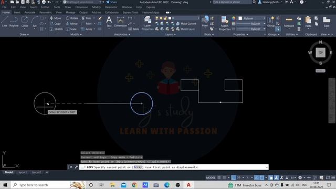Choose the Array option in command line
Screen dimensions: 336x189
138,167
